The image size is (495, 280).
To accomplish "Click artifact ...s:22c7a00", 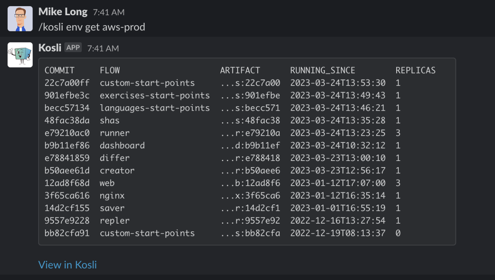I will [250, 83].
